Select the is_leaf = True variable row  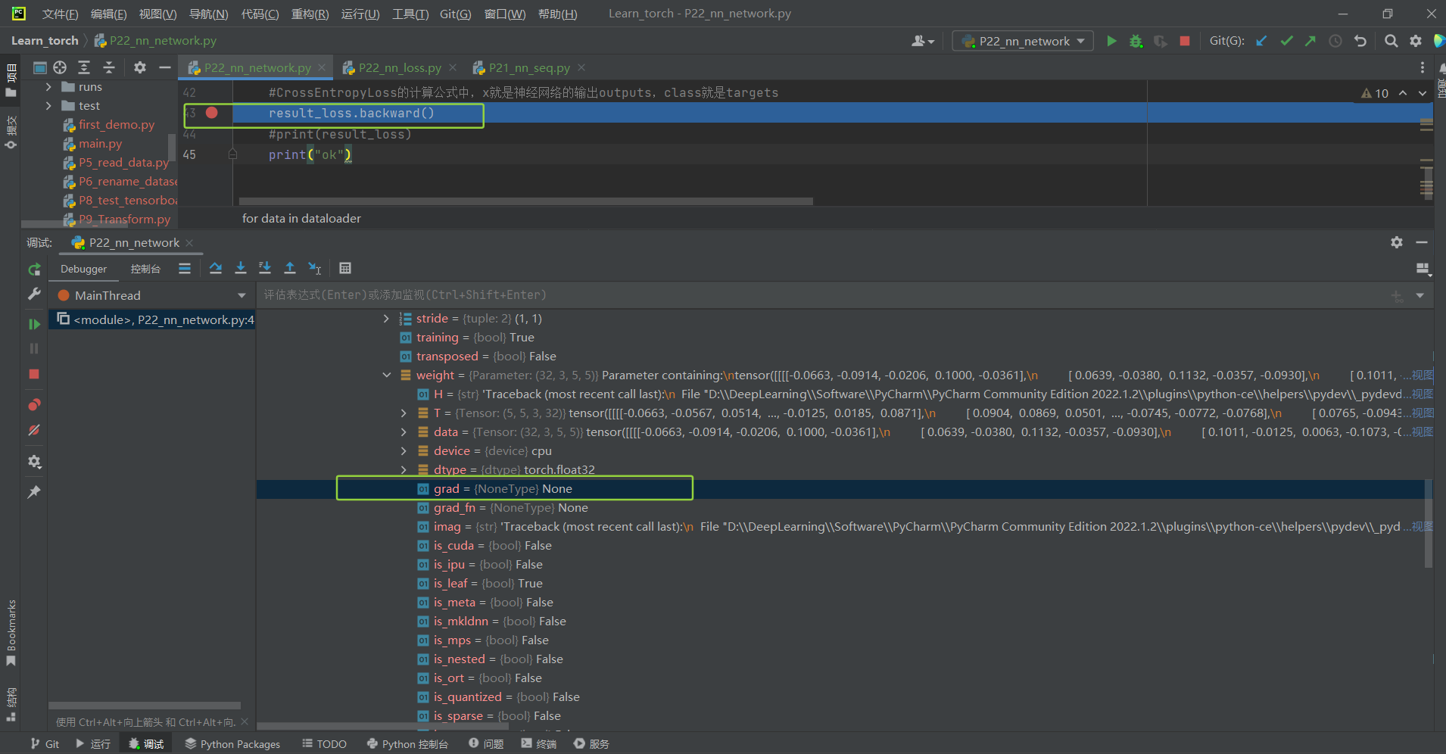click(x=840, y=584)
